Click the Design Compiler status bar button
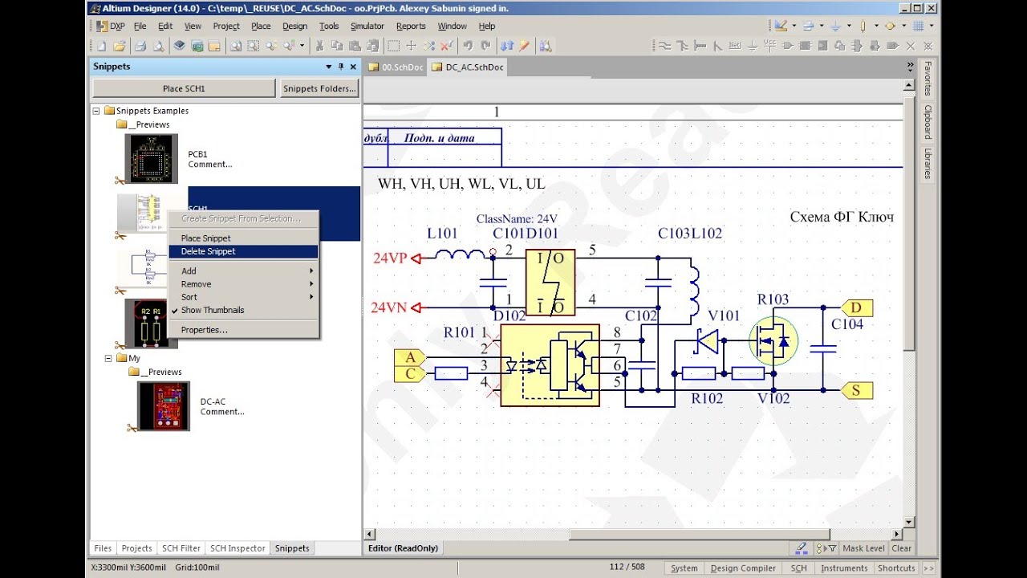 click(x=743, y=568)
